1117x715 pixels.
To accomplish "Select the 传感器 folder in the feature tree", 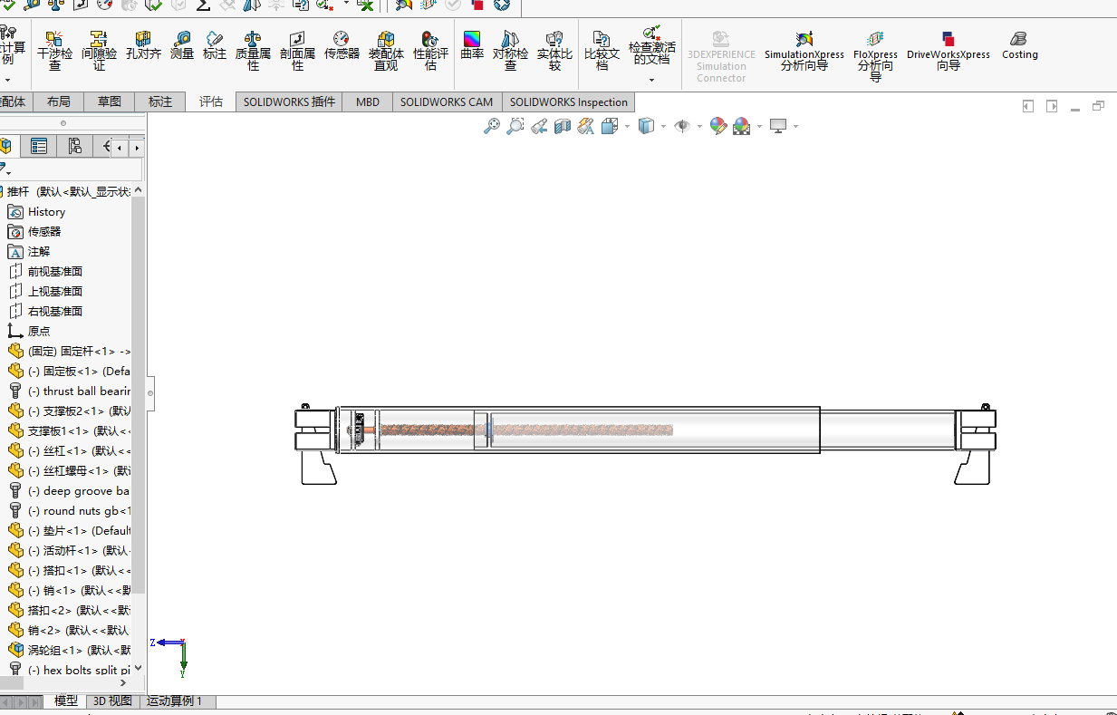I will click(x=43, y=231).
